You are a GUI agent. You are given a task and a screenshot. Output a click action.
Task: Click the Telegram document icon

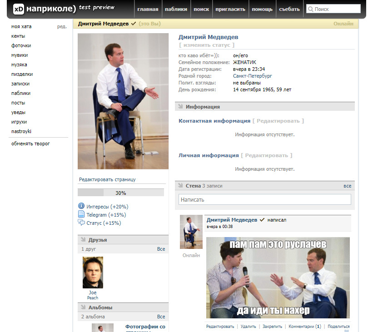81,214
